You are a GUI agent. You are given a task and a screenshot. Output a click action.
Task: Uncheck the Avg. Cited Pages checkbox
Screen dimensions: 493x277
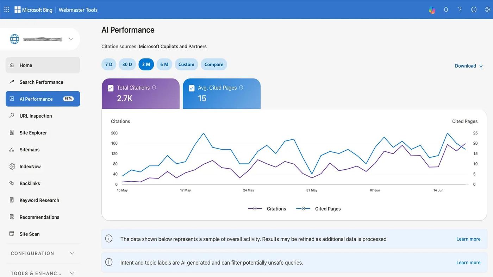pyautogui.click(x=192, y=88)
